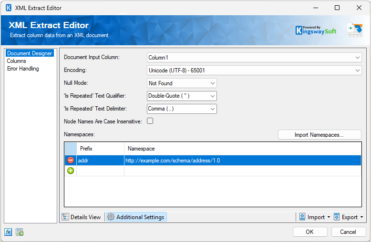Viewport: 371px width, 242px height.
Task: Switch to the Error Handling page
Action: click(x=23, y=69)
